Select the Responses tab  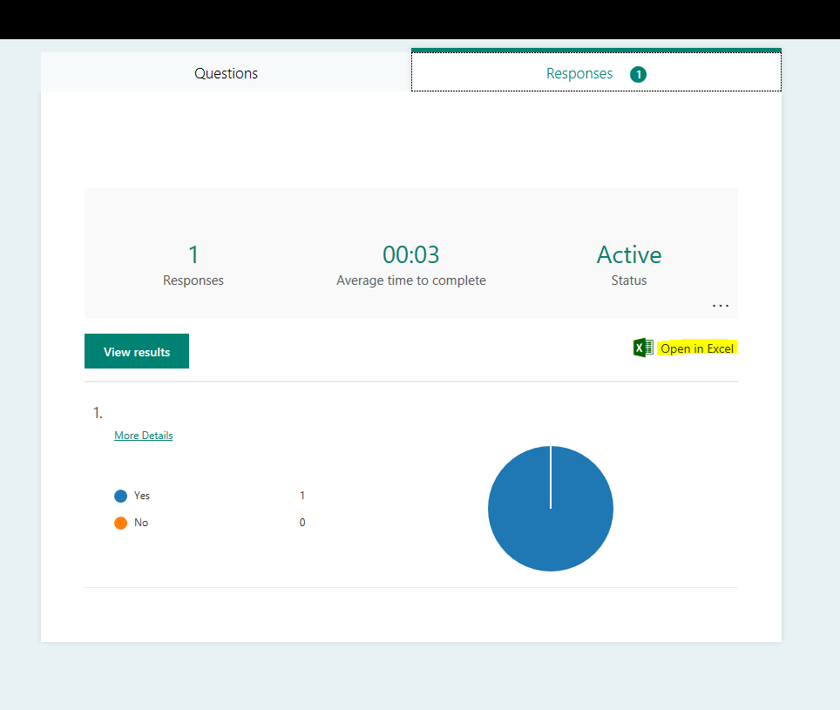596,71
